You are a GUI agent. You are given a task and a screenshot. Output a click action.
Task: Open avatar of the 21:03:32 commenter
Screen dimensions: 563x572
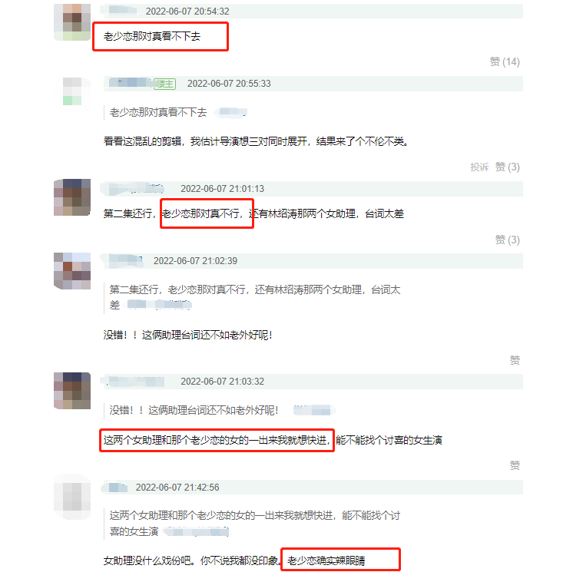[72, 391]
